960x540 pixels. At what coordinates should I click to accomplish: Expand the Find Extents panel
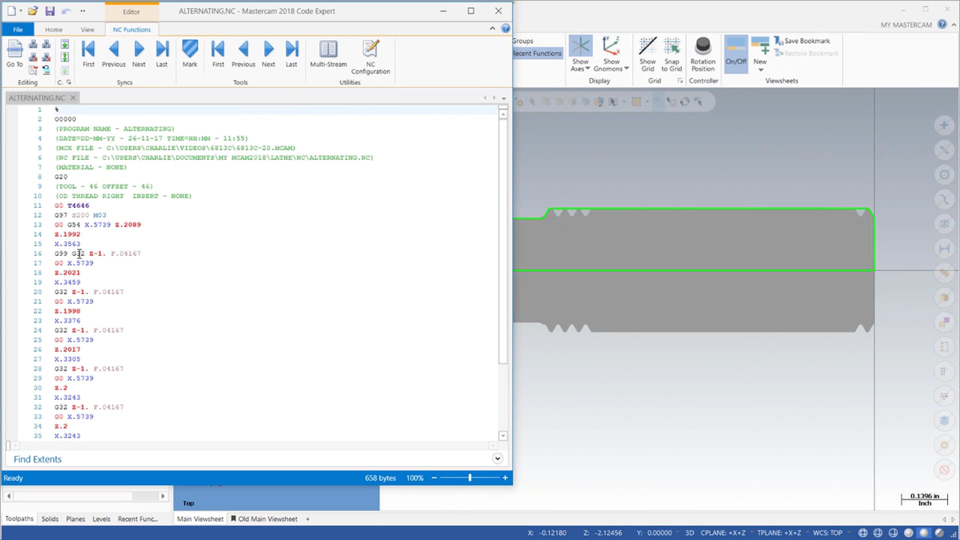point(497,458)
